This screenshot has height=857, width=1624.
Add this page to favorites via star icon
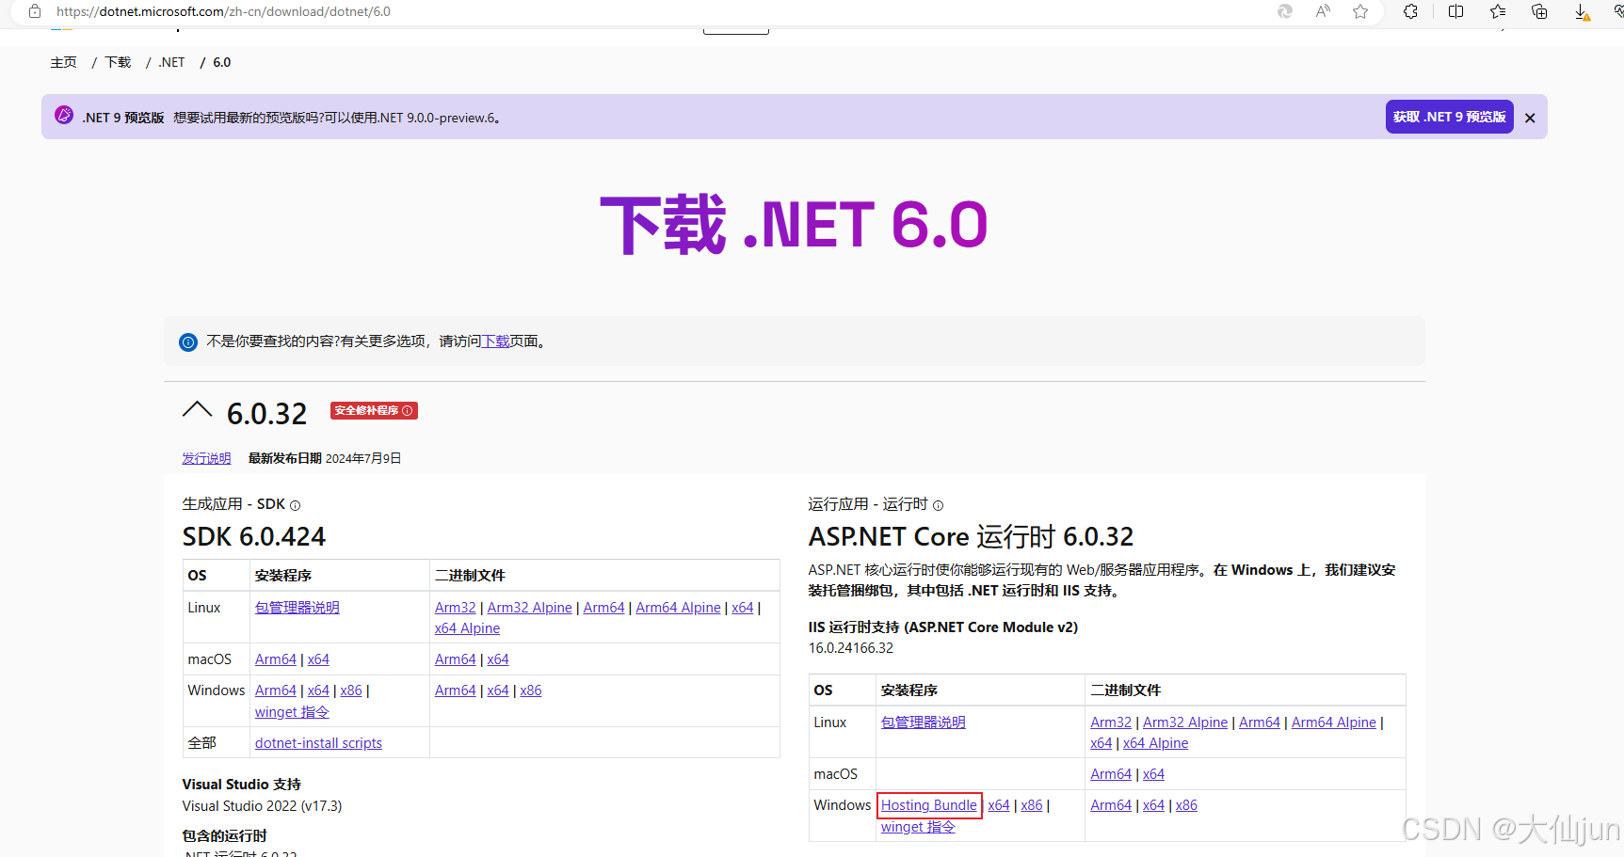click(x=1359, y=11)
